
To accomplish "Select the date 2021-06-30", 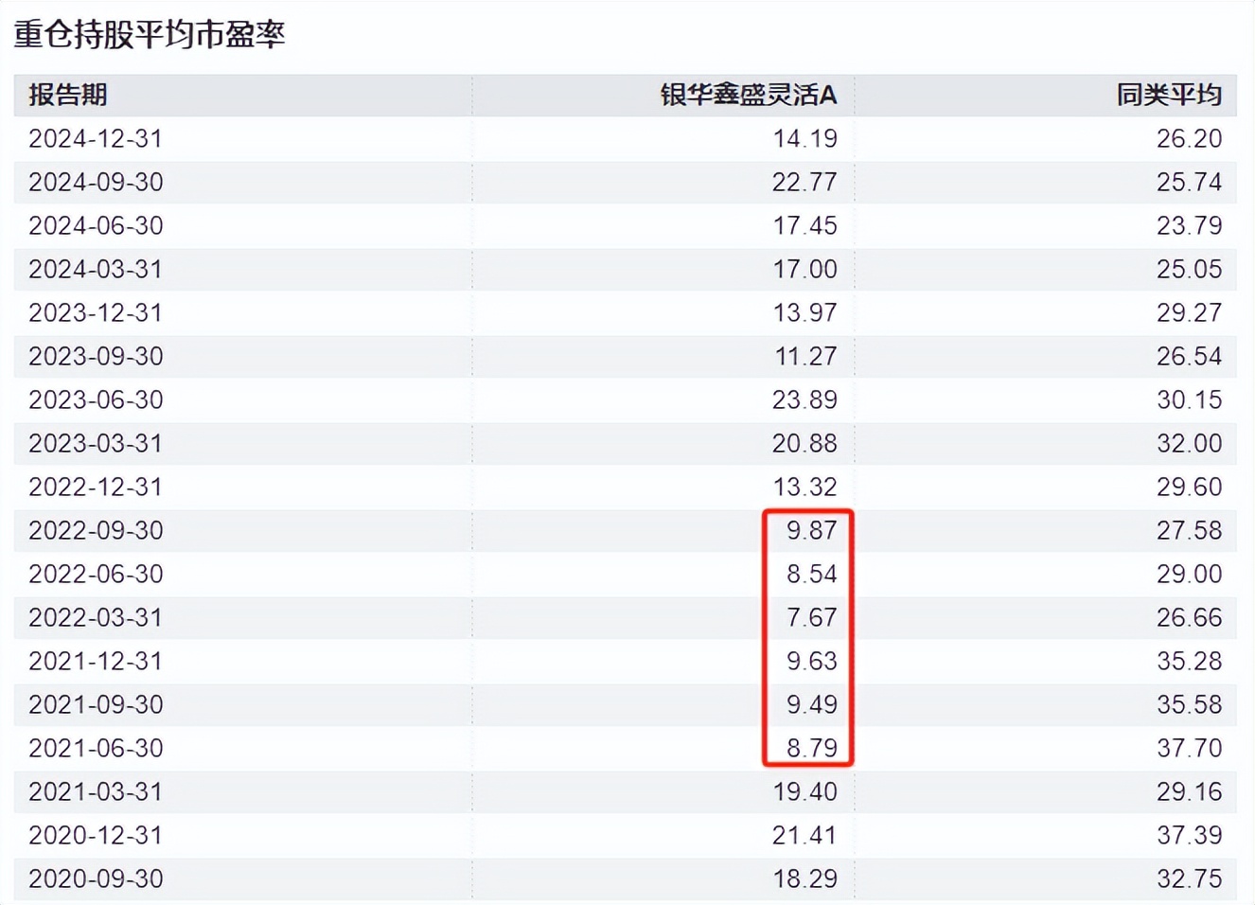I will 96,748.
